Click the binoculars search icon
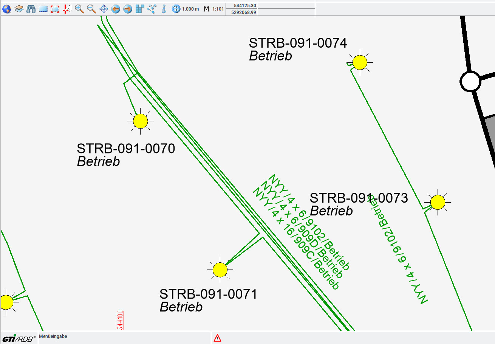The height and width of the screenshot is (344, 495). pos(31,9)
